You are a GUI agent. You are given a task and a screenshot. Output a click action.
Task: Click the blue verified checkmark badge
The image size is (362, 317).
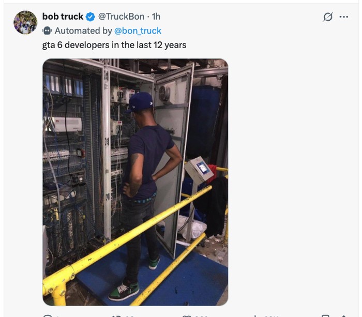(90, 17)
